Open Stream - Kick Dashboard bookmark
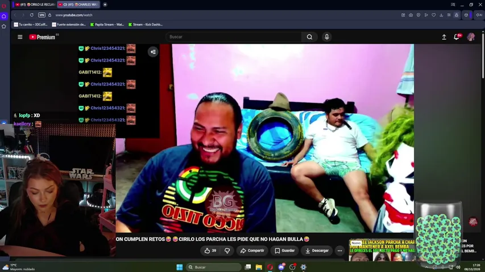The height and width of the screenshot is (272, 485). coord(145,24)
